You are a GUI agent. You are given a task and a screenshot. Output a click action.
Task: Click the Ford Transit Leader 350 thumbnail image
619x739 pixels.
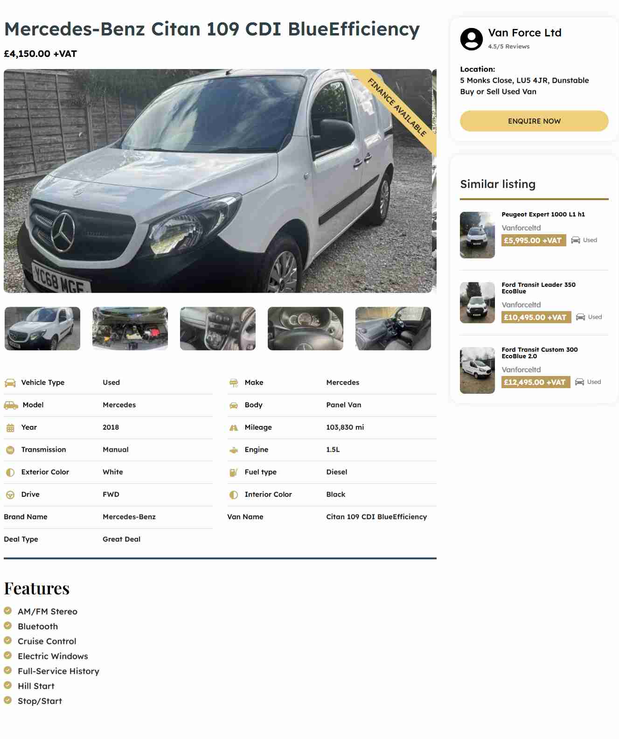click(x=477, y=303)
